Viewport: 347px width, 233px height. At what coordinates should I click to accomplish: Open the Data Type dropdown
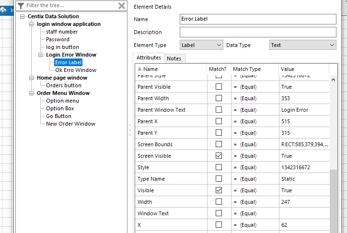pyautogui.click(x=303, y=45)
